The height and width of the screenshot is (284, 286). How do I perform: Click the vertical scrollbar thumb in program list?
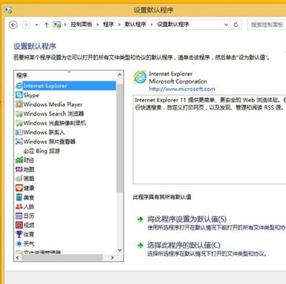(120, 138)
